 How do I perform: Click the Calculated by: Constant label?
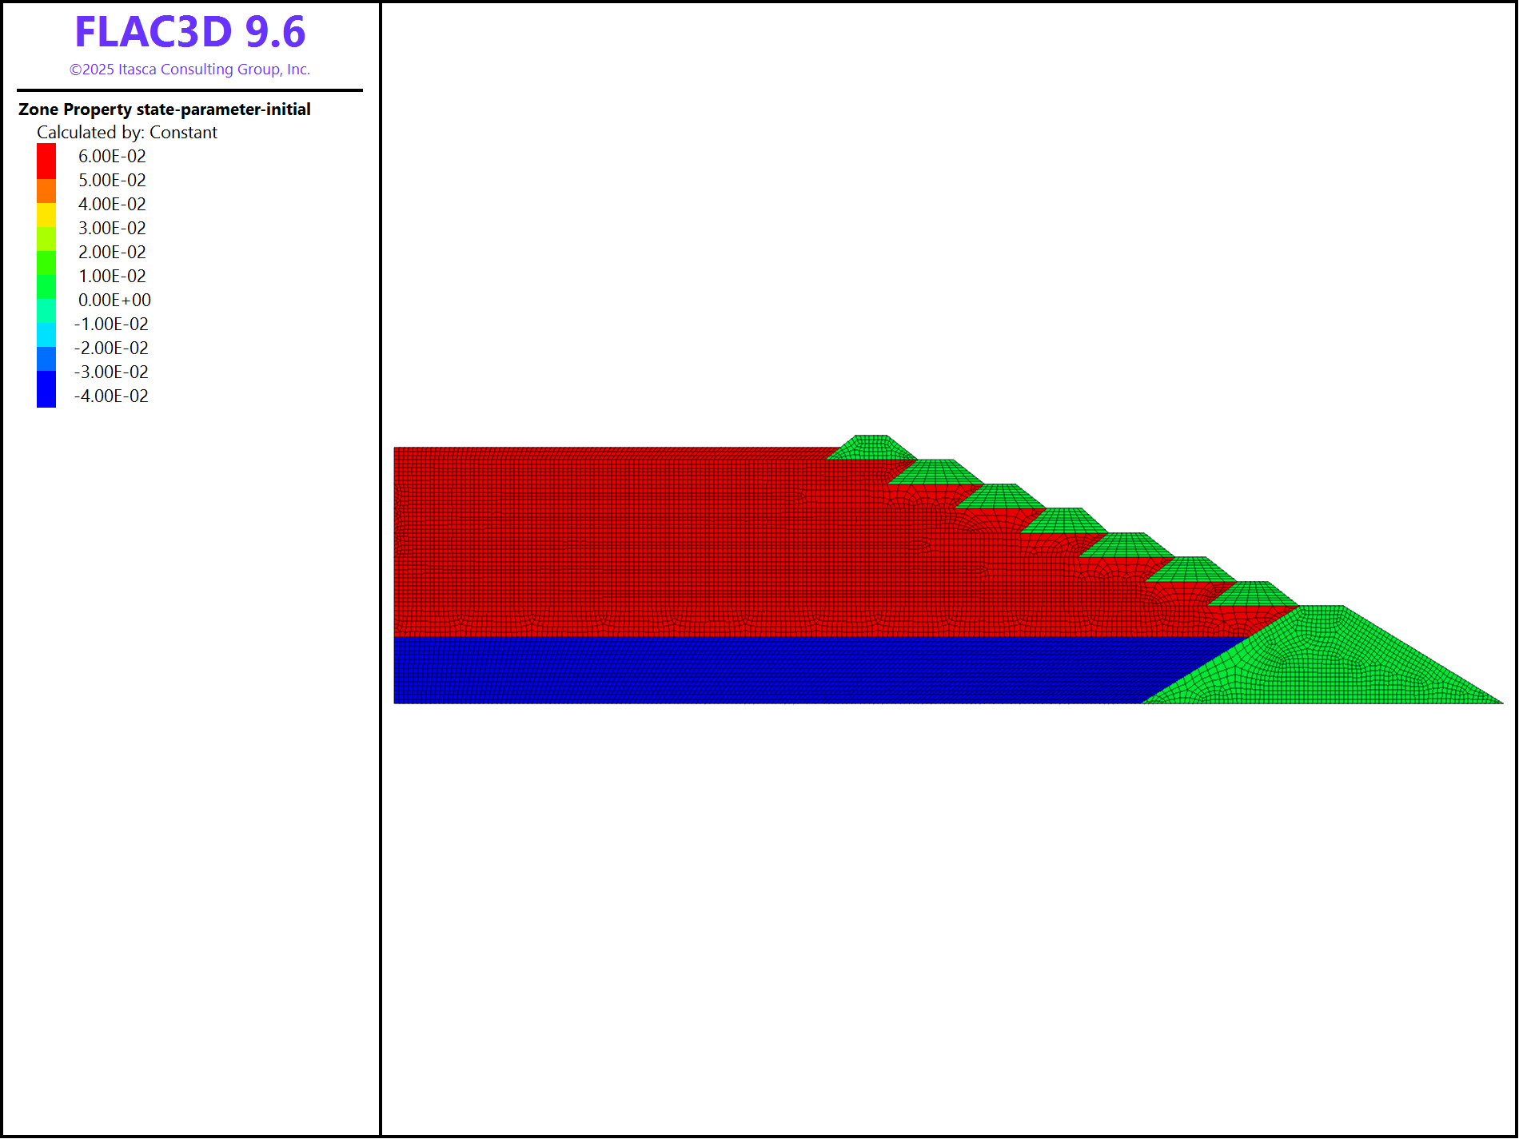pyautogui.click(x=127, y=133)
